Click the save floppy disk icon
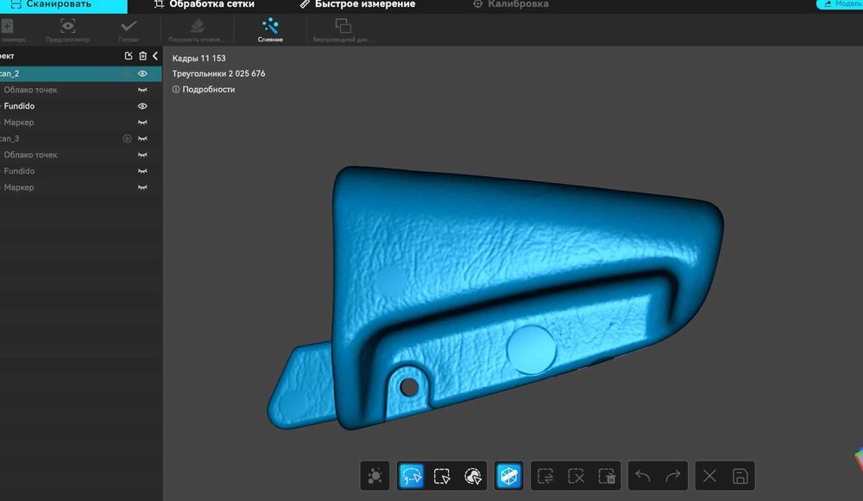The image size is (863, 501). tap(740, 476)
